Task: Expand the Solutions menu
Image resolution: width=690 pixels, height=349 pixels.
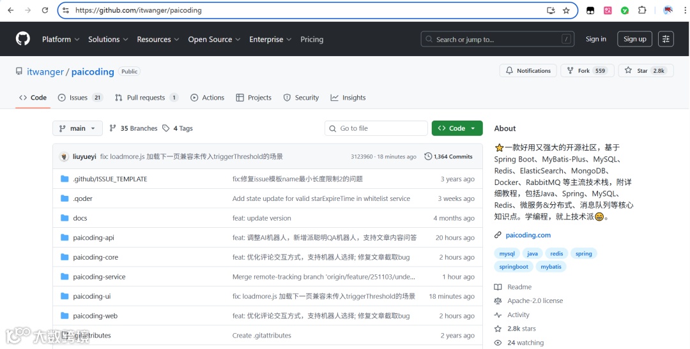Action: point(108,39)
